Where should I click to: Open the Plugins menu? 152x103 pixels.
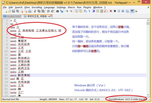[x=87, y=7]
